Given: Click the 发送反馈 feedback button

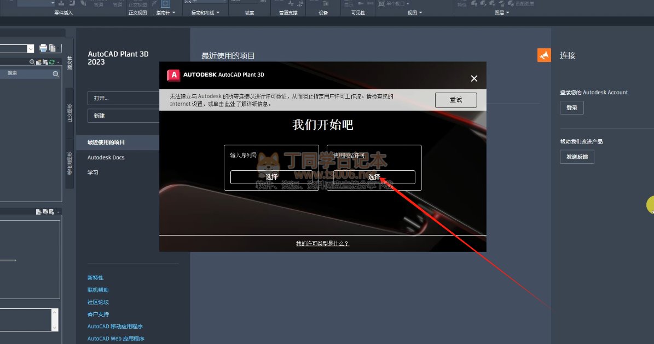Looking at the screenshot, I should (x=577, y=157).
